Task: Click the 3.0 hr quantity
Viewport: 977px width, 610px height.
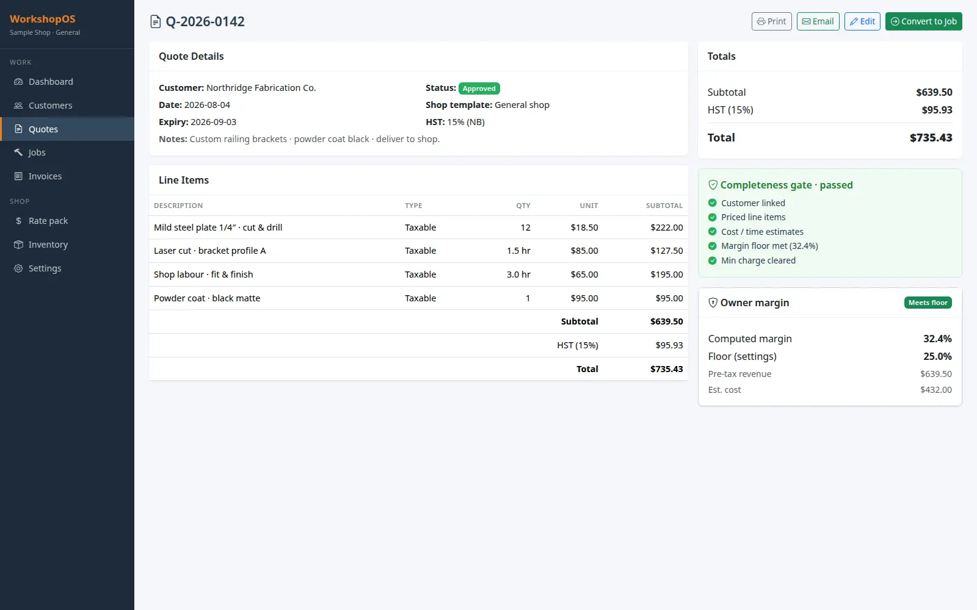Action: pos(518,274)
